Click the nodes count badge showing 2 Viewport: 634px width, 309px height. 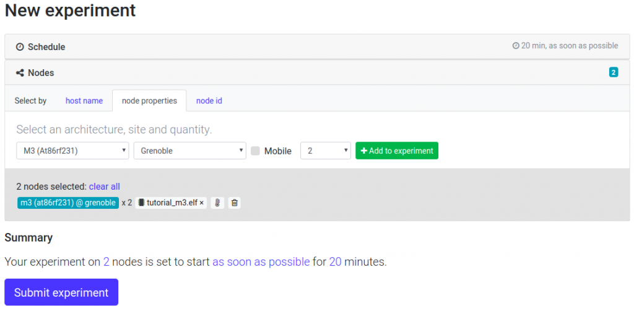[614, 72]
